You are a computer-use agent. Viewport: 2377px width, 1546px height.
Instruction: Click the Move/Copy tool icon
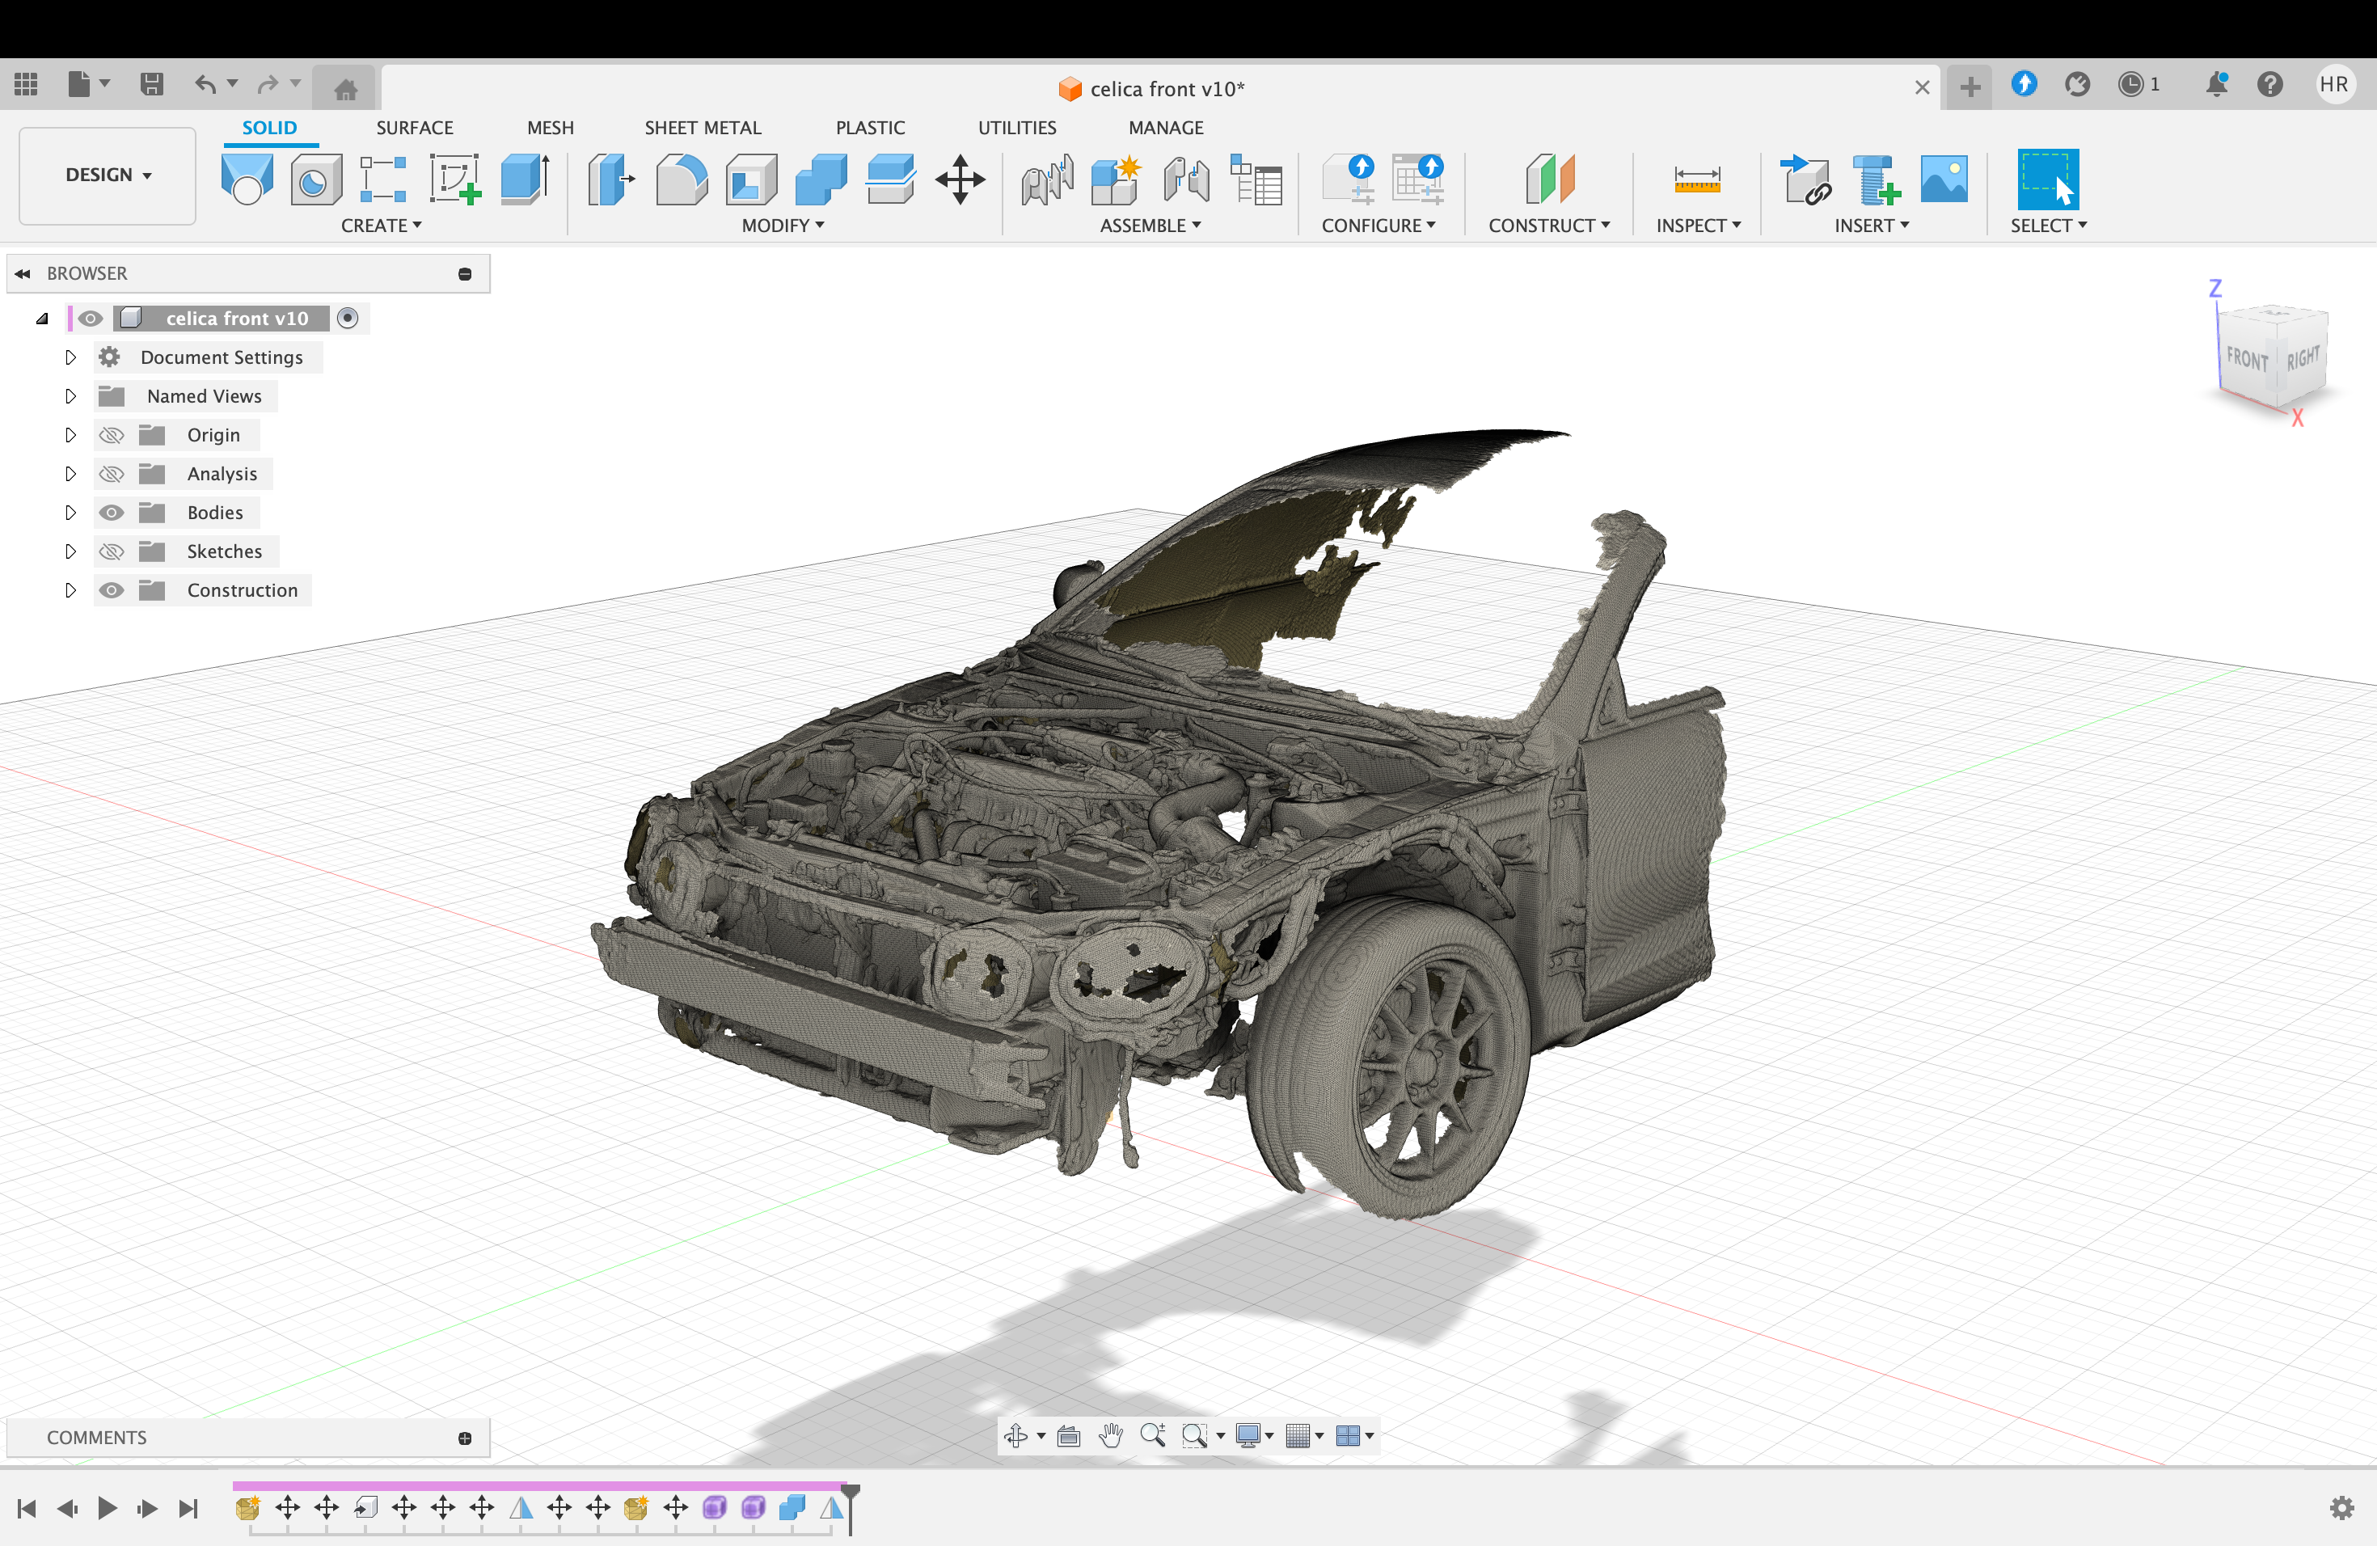(x=960, y=180)
